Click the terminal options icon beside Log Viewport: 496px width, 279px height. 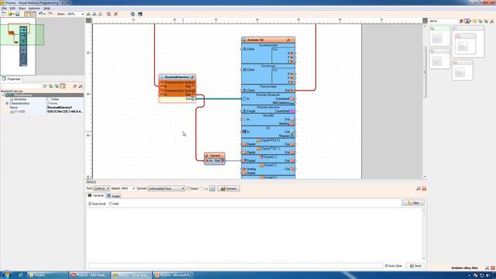pos(212,188)
